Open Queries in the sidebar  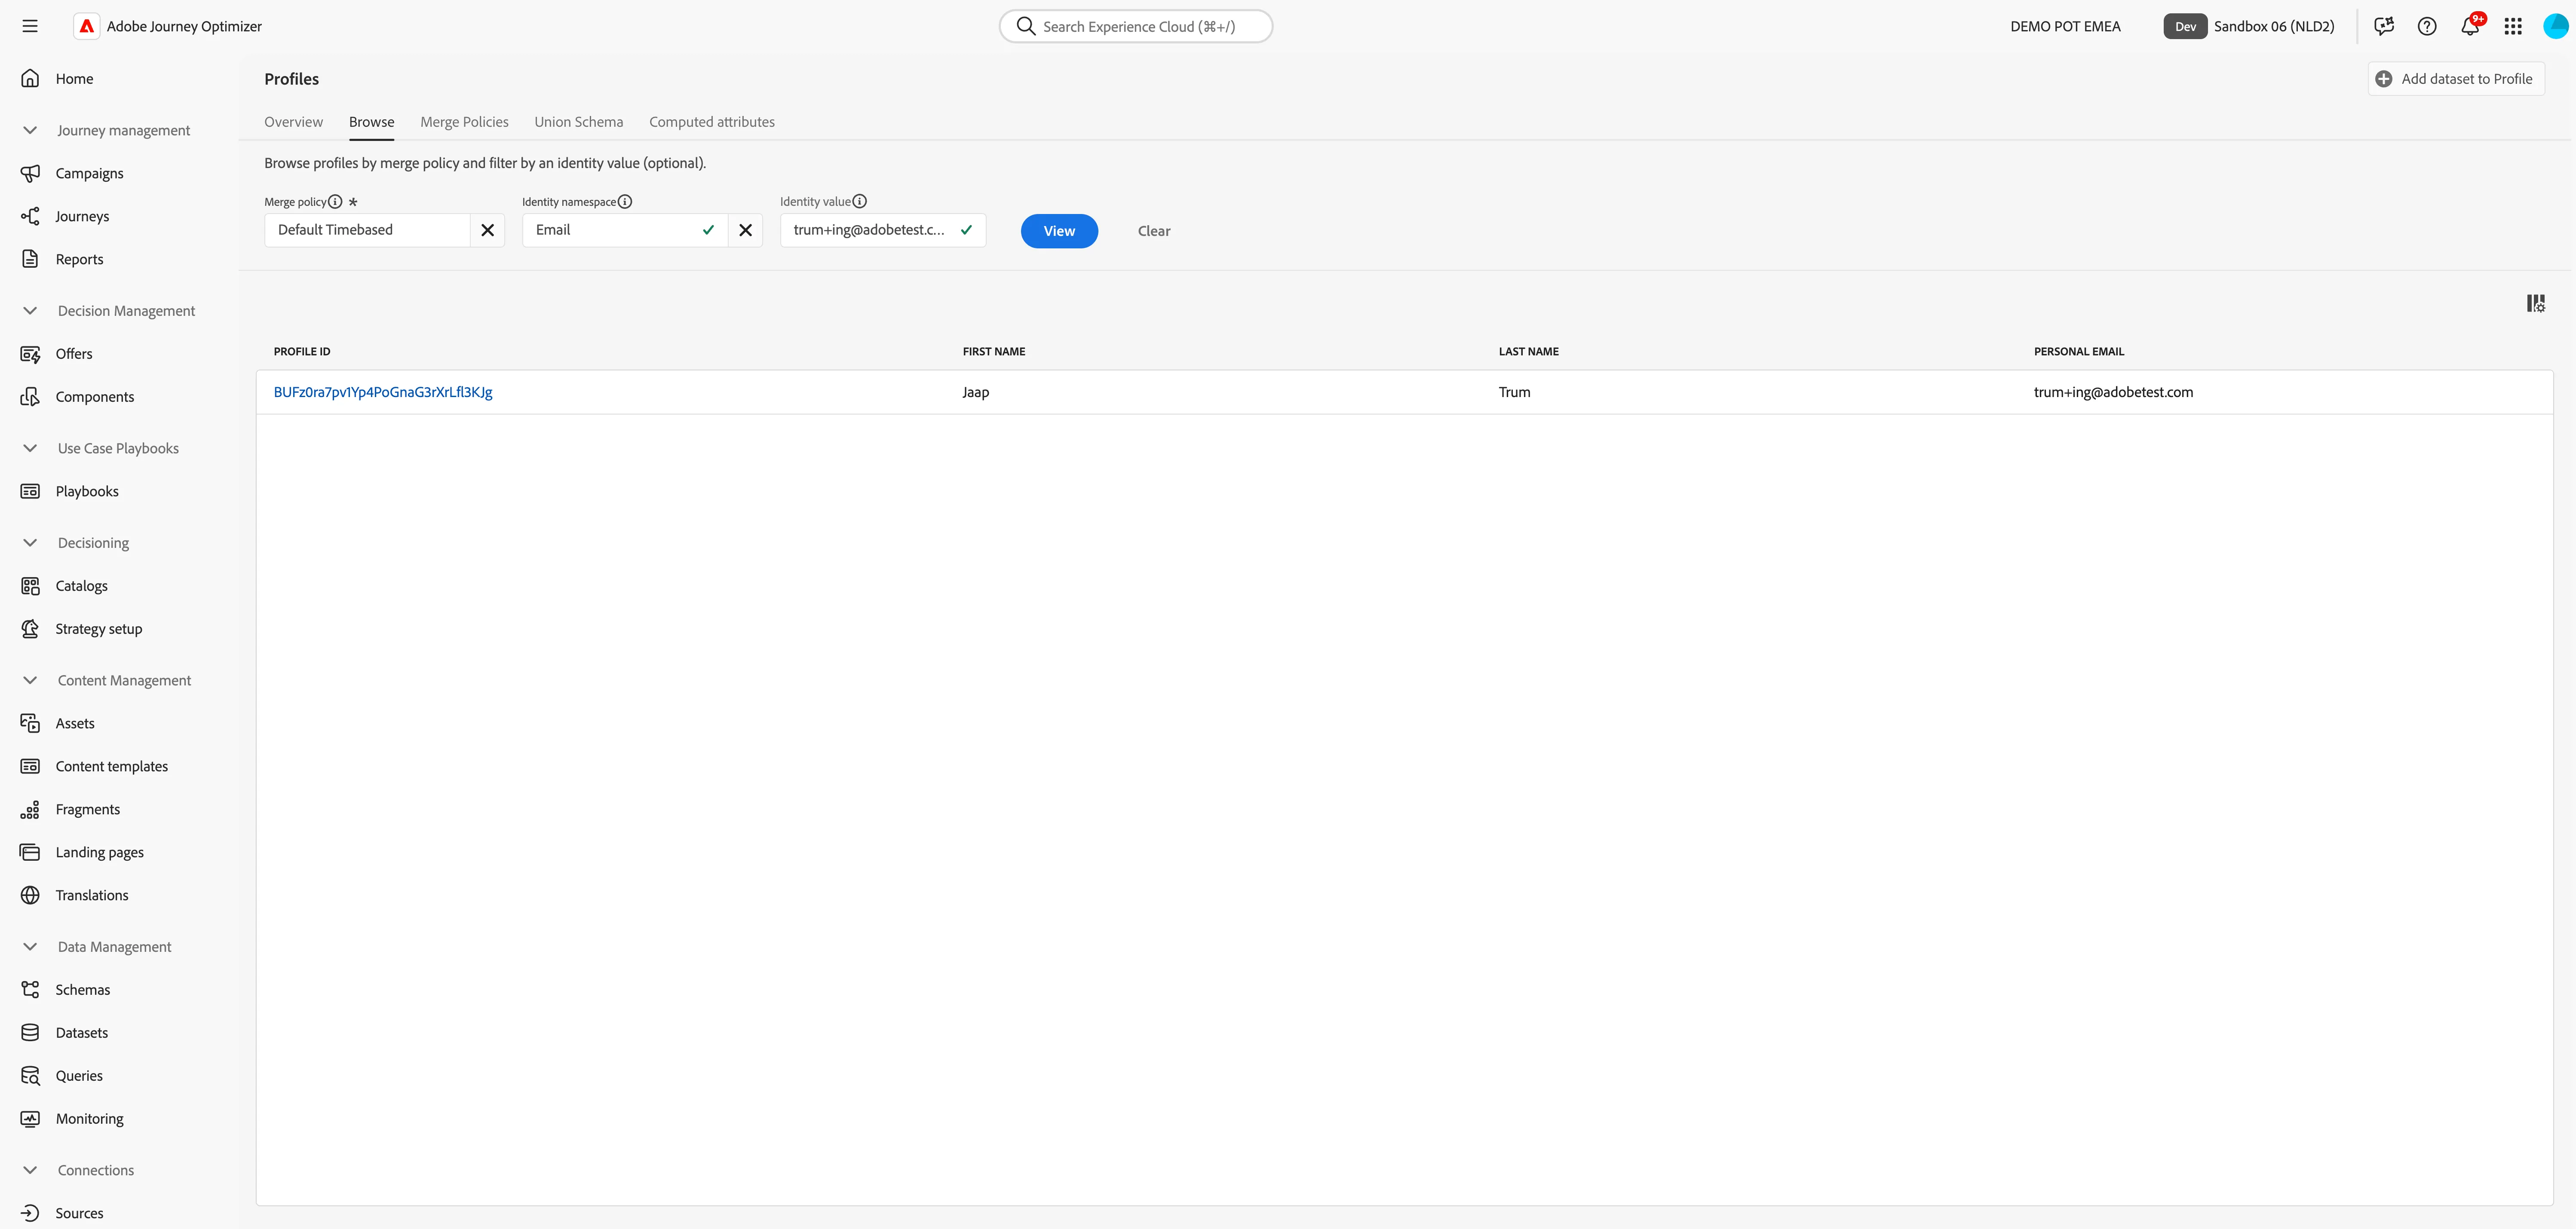[x=79, y=1075]
